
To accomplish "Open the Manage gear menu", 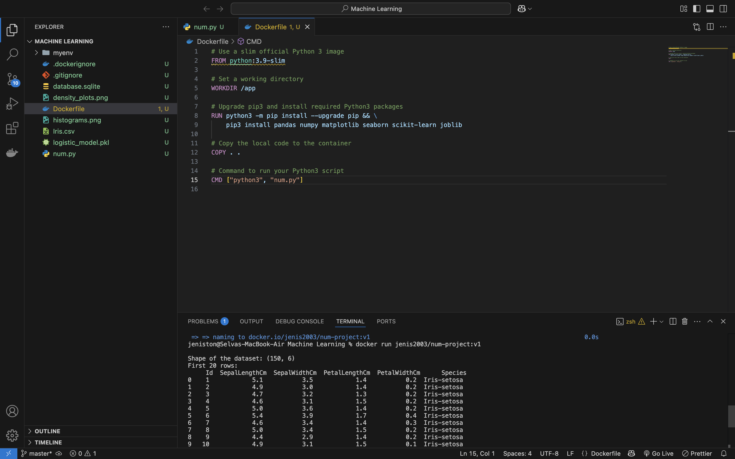I will (x=12, y=435).
